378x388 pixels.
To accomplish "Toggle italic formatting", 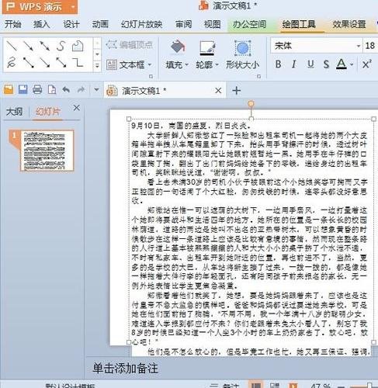I will 294,64.
